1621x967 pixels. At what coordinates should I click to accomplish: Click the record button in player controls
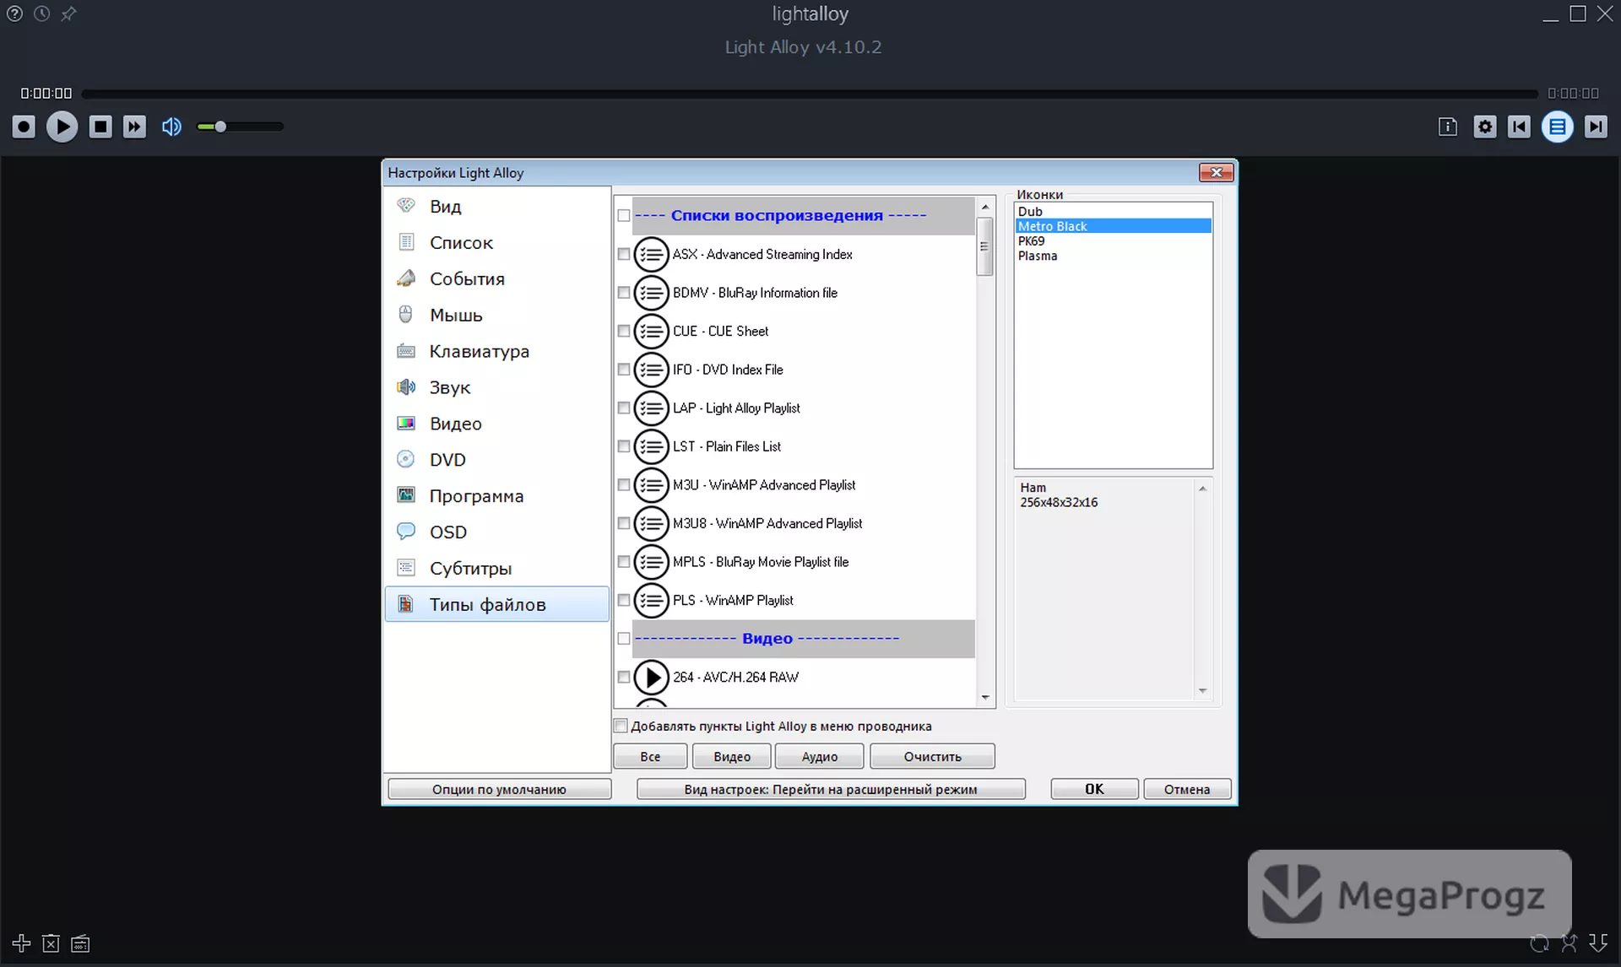click(24, 127)
